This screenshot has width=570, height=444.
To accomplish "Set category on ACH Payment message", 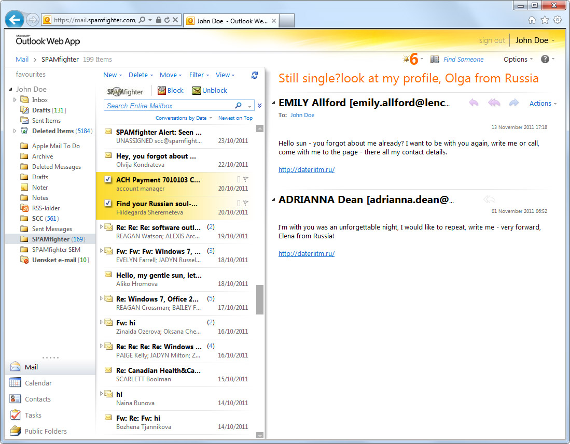I will (239, 179).
